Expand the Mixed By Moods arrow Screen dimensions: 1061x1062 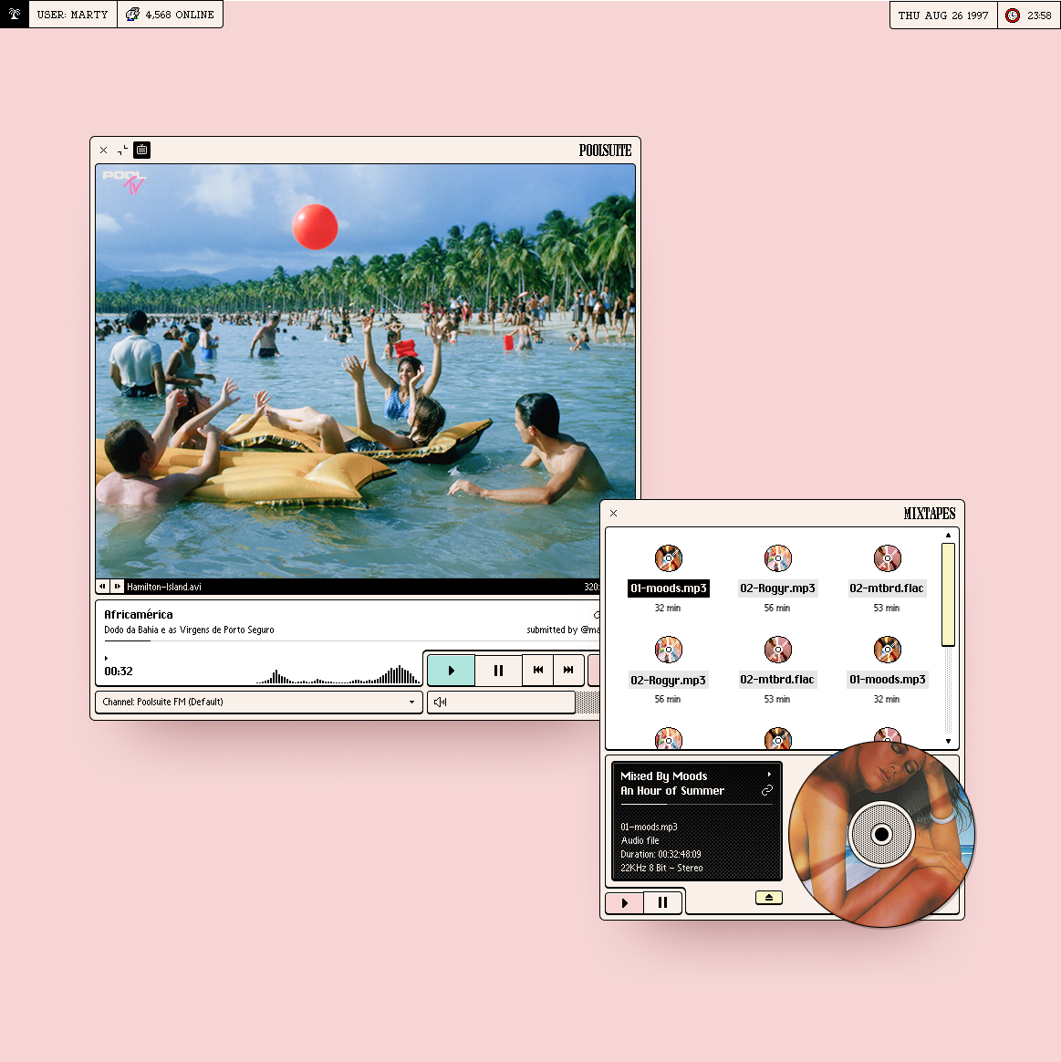(x=769, y=775)
